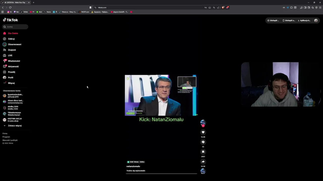Open KRZYWA AKCJA followed account
This screenshot has height=181, width=323.
pyautogui.click(x=12, y=120)
